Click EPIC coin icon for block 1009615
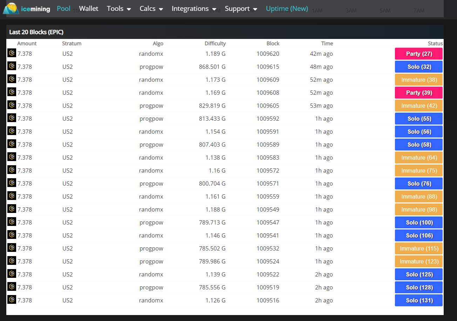 [12, 66]
